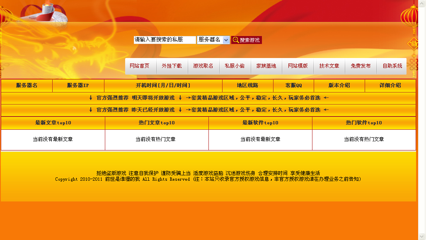Open the 家族基地 page

click(x=266, y=66)
